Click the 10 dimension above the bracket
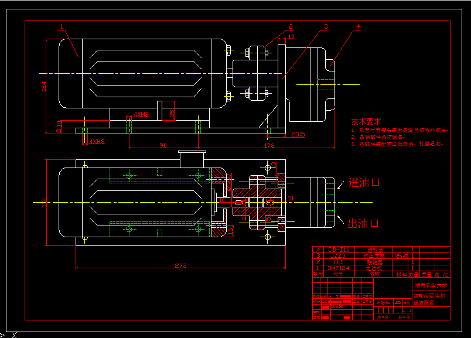Screen dimensions: 471x338 [291, 37]
